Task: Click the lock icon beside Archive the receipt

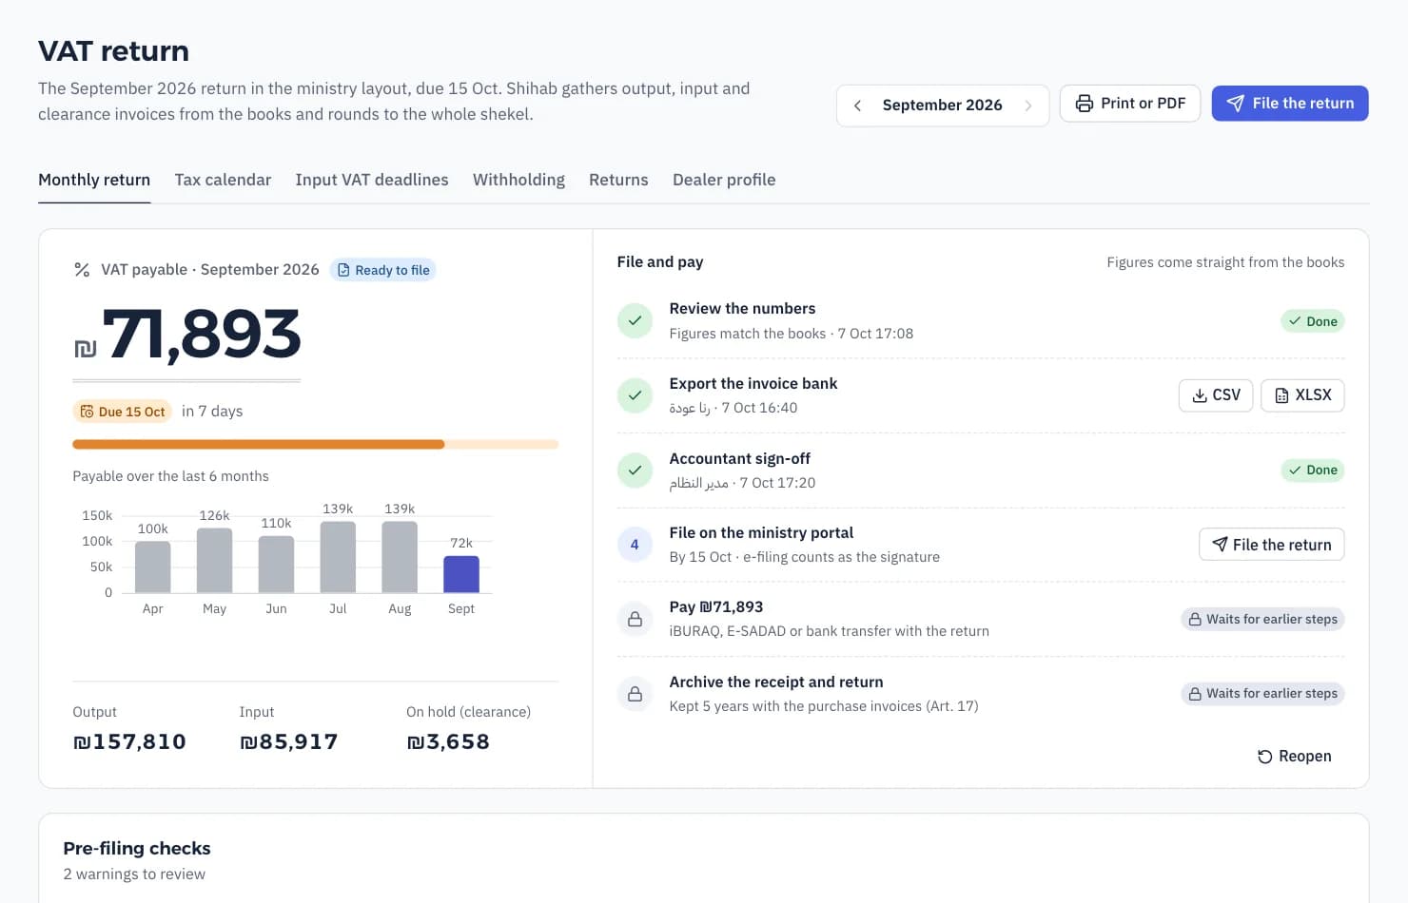Action: click(x=635, y=694)
